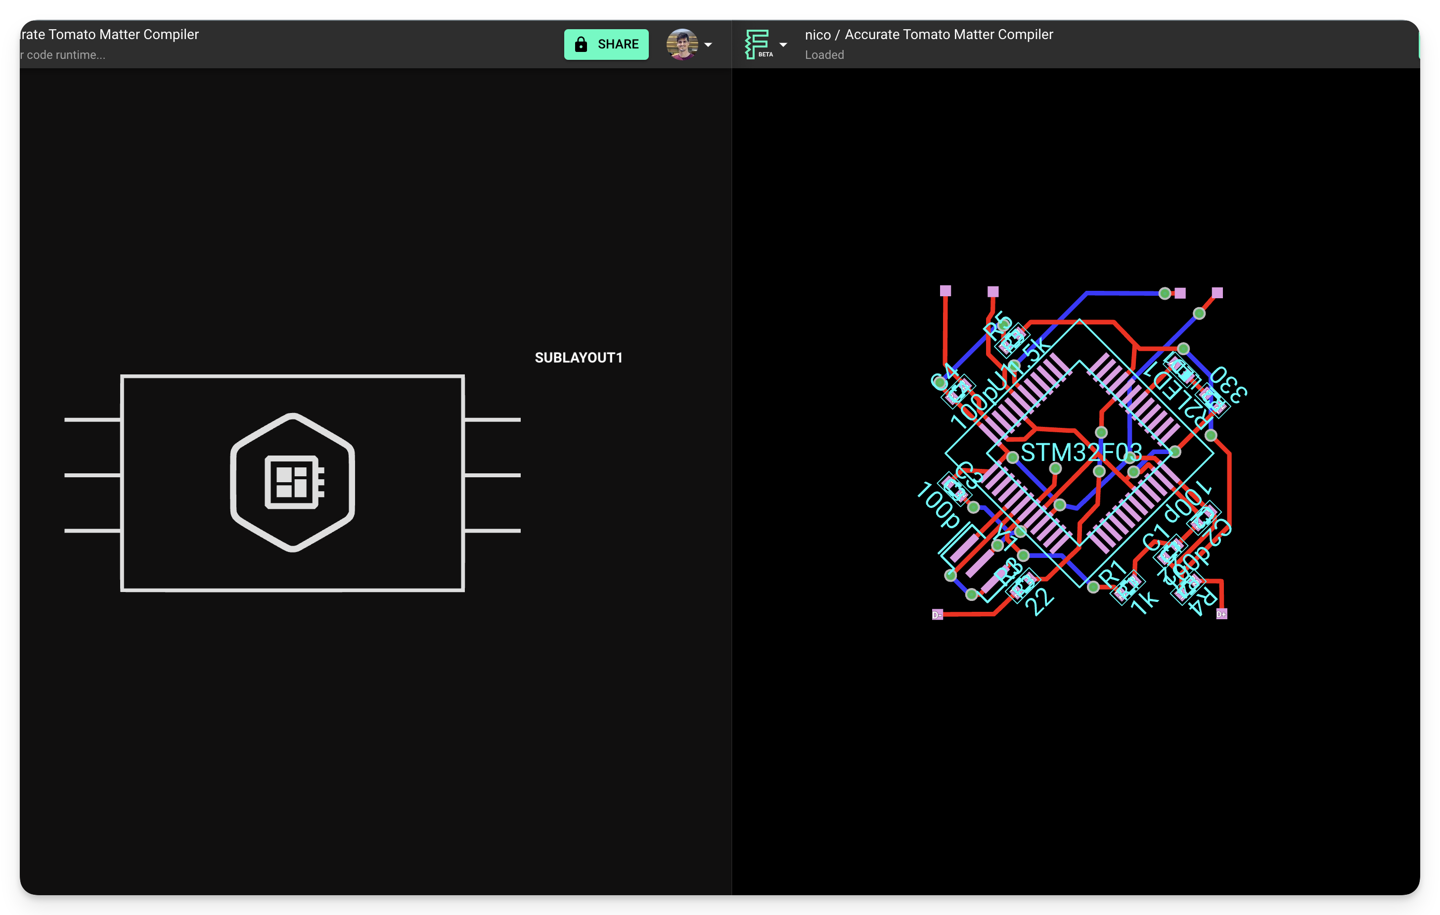Screen dimensions: 1440x915
Task: Select the STM32F03 chip label on PCB
Action: (x=1080, y=452)
